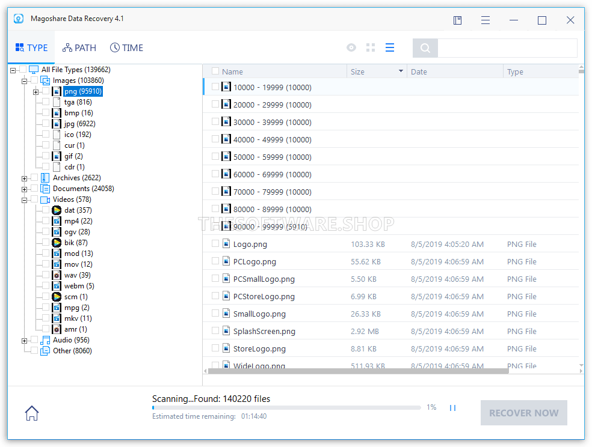This screenshot has height=447, width=592.
Task: Click the mp4 file type icon
Action: tap(57, 221)
